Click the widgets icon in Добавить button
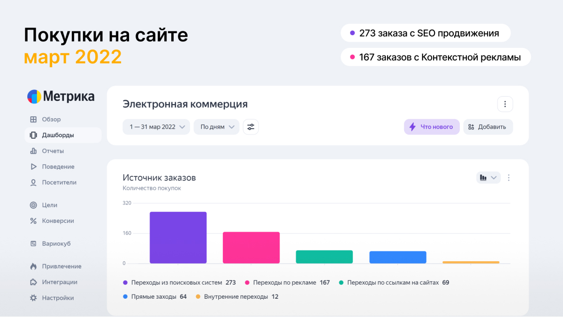Screen dimensions: 563x317 click(x=472, y=127)
